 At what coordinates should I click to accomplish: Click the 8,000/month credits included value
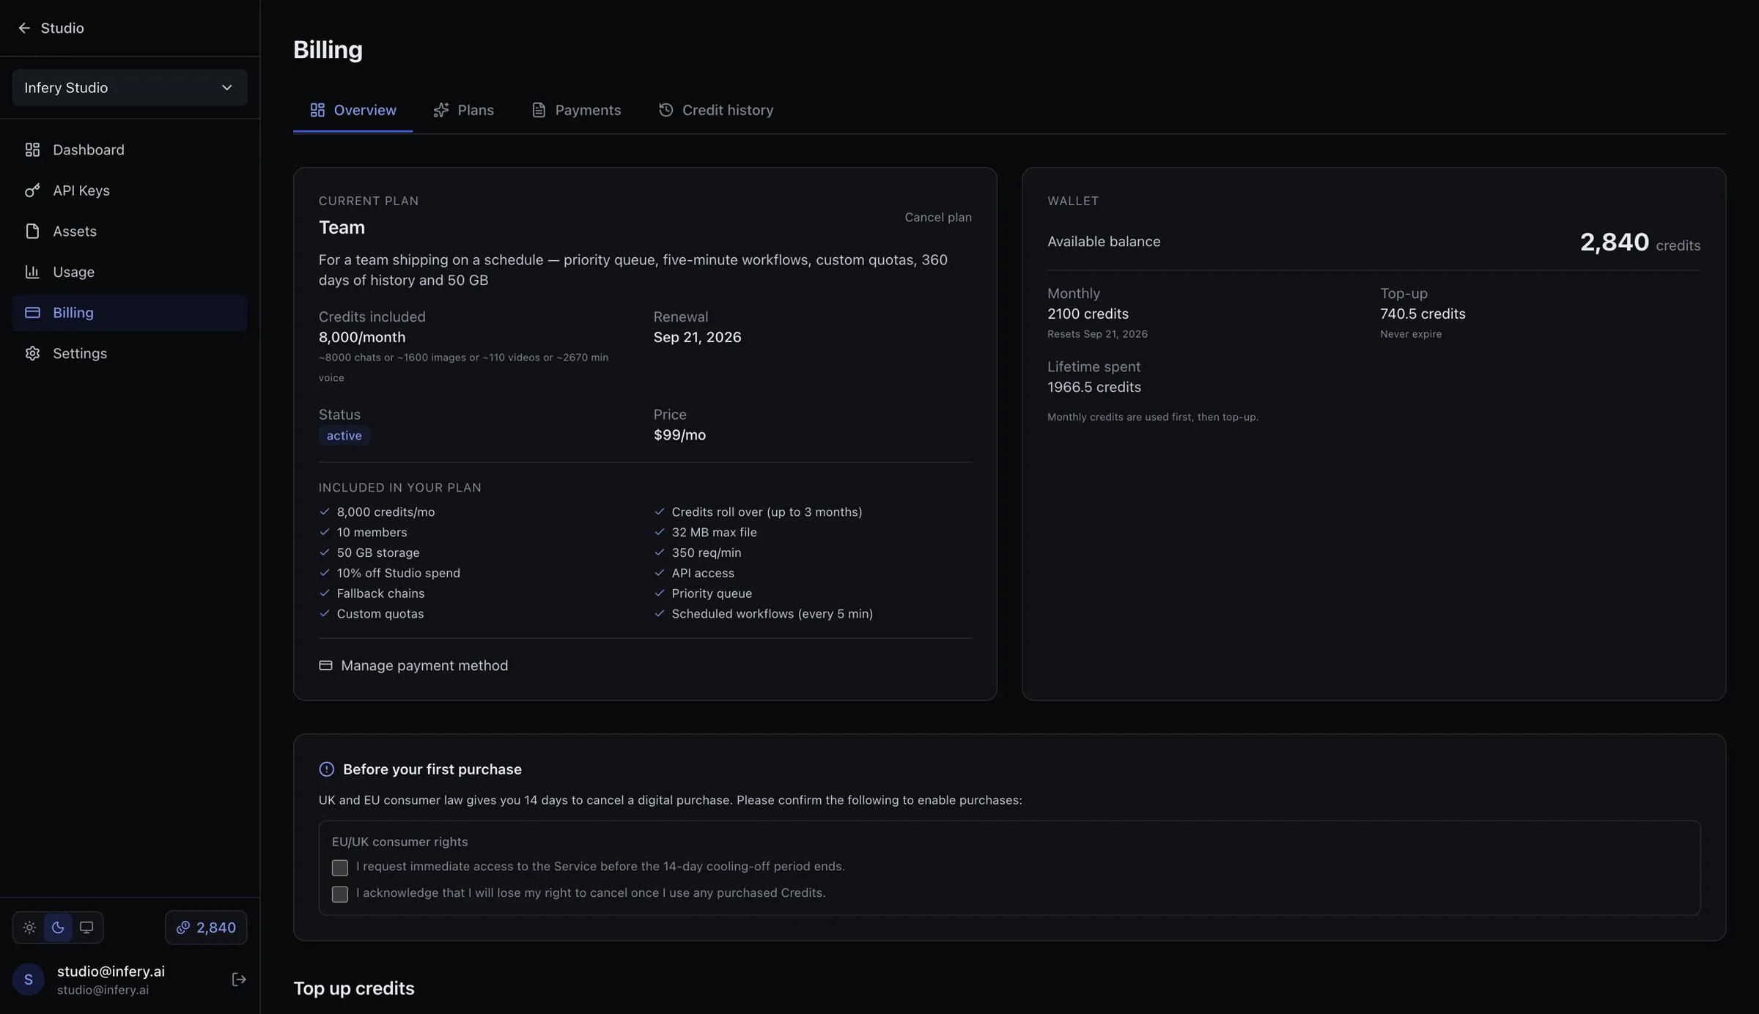tap(362, 337)
